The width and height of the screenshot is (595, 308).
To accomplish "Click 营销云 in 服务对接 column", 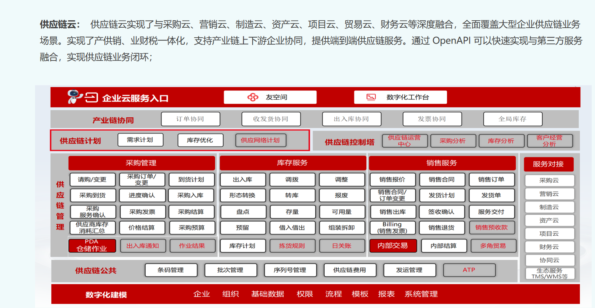I will pyautogui.click(x=550, y=194).
